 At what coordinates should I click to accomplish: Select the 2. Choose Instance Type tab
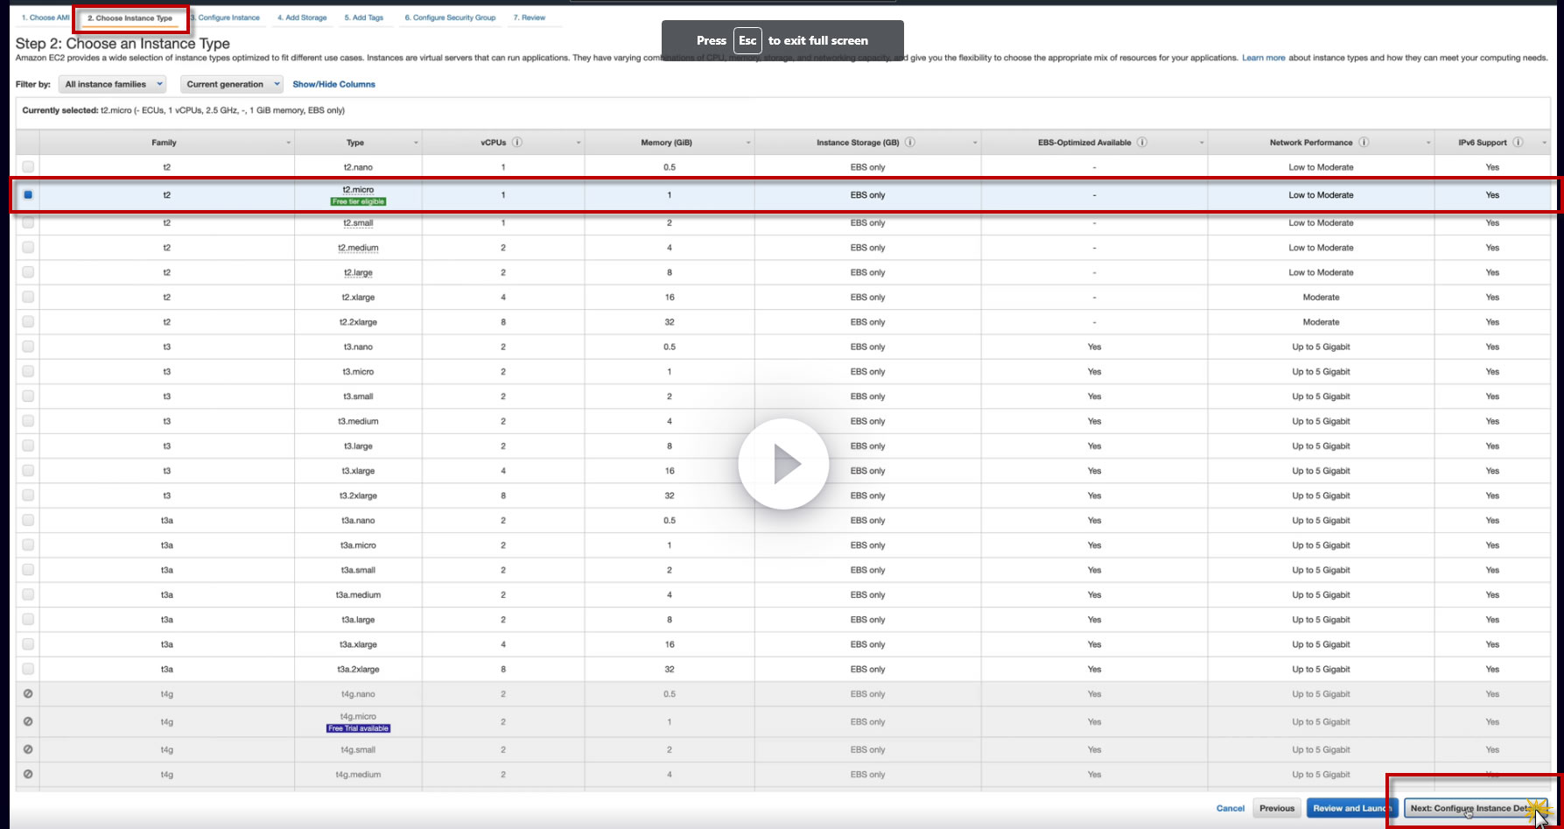click(130, 18)
